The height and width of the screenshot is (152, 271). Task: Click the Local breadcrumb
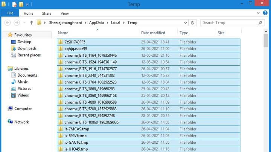coord(116,23)
